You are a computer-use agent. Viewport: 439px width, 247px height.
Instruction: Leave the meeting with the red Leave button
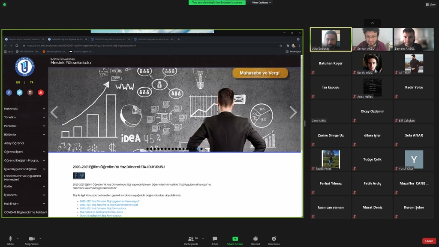[429, 241]
